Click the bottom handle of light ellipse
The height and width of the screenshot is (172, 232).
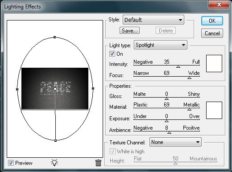(x=55, y=140)
